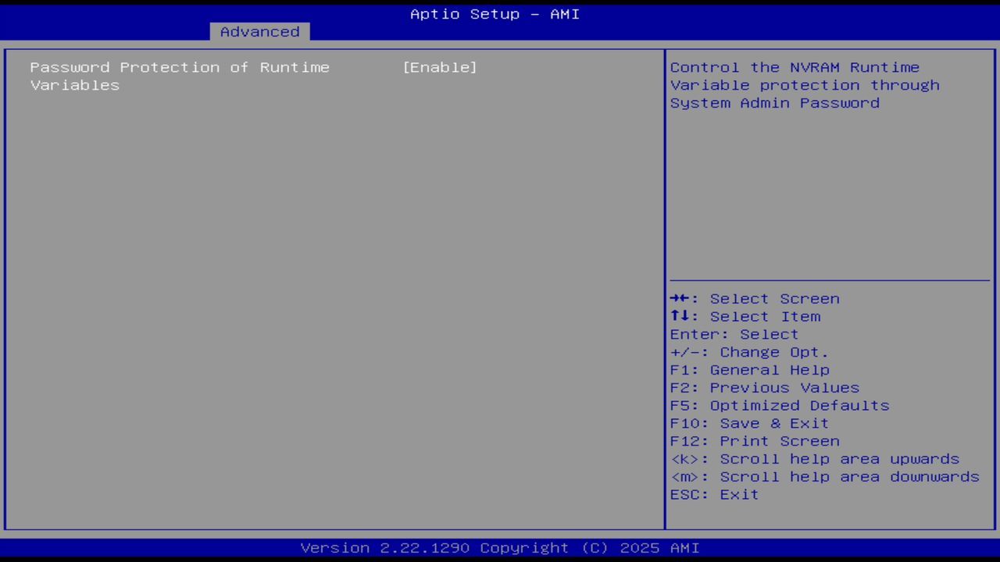Open the [Enable] option value

pyautogui.click(x=440, y=67)
